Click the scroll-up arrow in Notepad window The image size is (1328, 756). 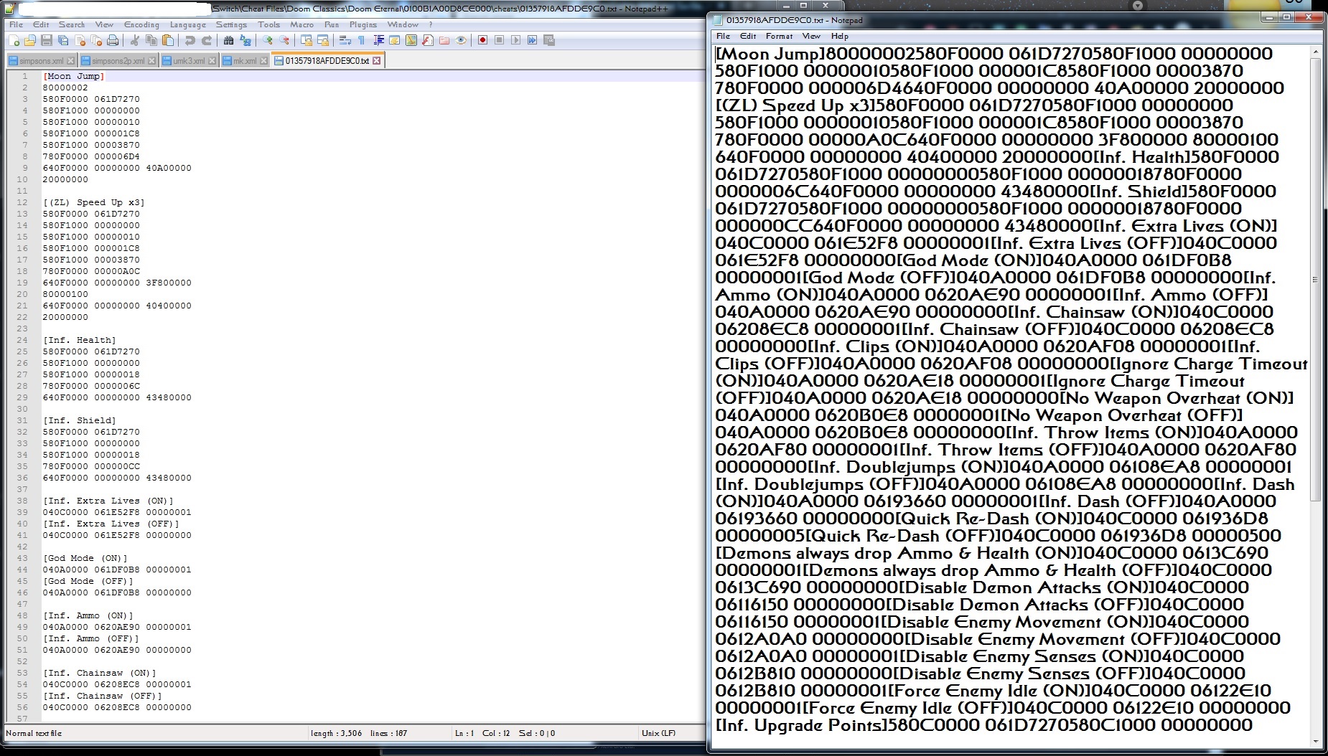point(1315,52)
